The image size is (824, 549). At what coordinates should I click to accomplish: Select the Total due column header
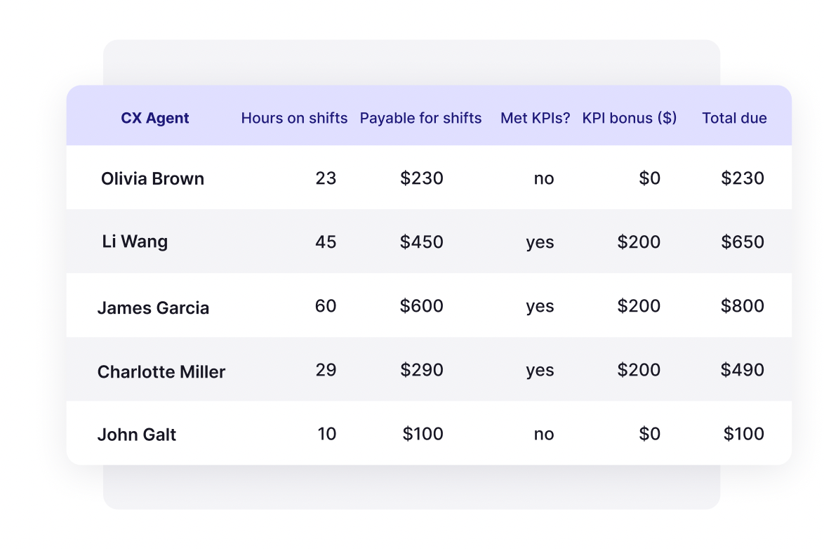(734, 118)
